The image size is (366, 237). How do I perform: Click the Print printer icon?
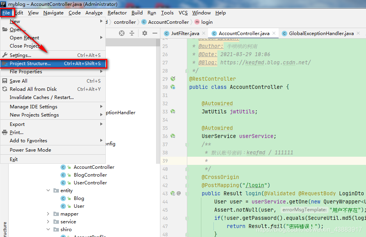pyautogui.click(x=5, y=132)
